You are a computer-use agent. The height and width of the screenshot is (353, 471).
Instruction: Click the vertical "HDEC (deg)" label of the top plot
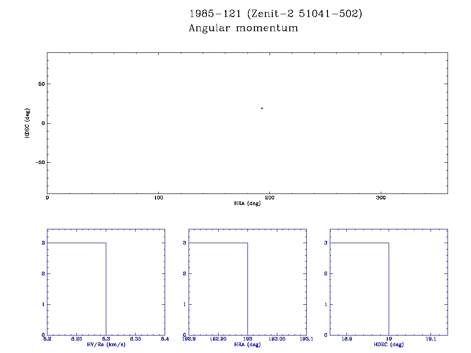[x=28, y=123]
